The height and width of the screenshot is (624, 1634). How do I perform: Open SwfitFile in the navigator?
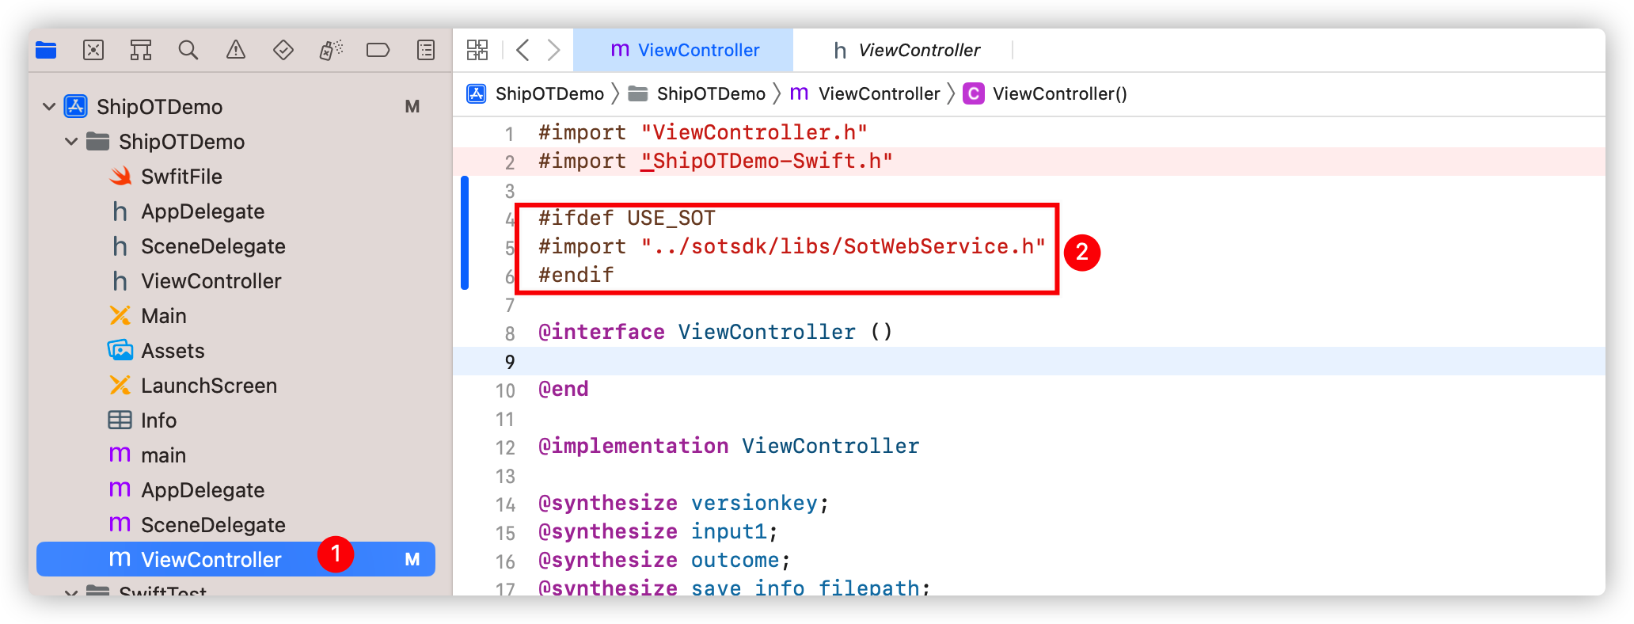click(x=181, y=177)
